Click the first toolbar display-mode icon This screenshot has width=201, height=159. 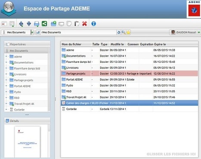[4, 24]
